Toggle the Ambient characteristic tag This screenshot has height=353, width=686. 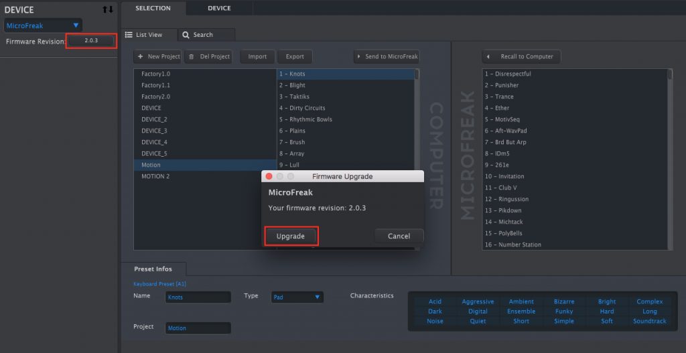click(521, 302)
